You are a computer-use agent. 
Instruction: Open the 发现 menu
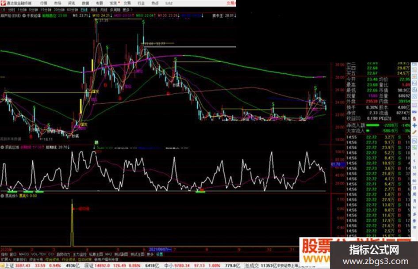(x=113, y=3)
